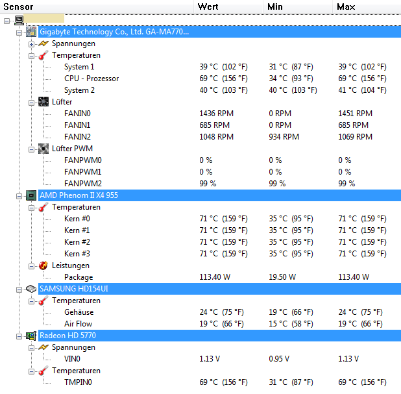401x394 pixels.
Task: Click the Sensor column header
Action: tap(97, 6)
